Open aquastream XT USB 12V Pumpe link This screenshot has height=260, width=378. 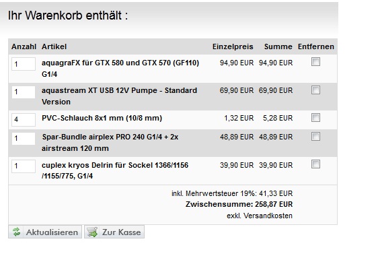tap(119, 96)
